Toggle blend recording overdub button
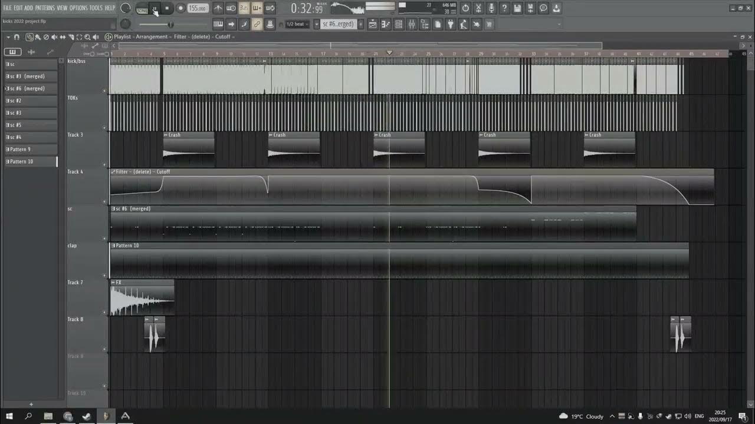Screen dimensions: 755x424 pyautogui.click(x=257, y=9)
